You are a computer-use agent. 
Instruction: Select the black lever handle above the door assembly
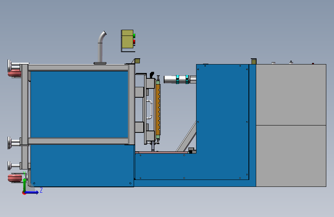point(152,75)
